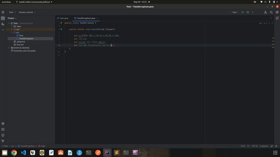Screen dimensions: 280x157
Task: Open Ubuntu Software from the dock
Action: point(60,153)
